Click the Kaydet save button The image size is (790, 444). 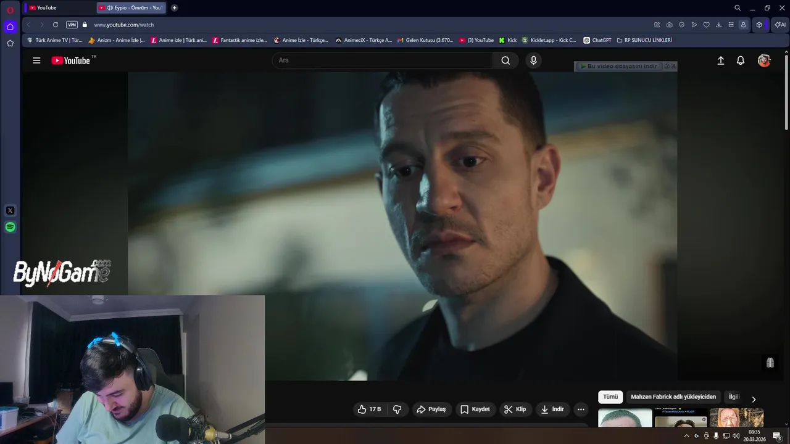point(475,409)
